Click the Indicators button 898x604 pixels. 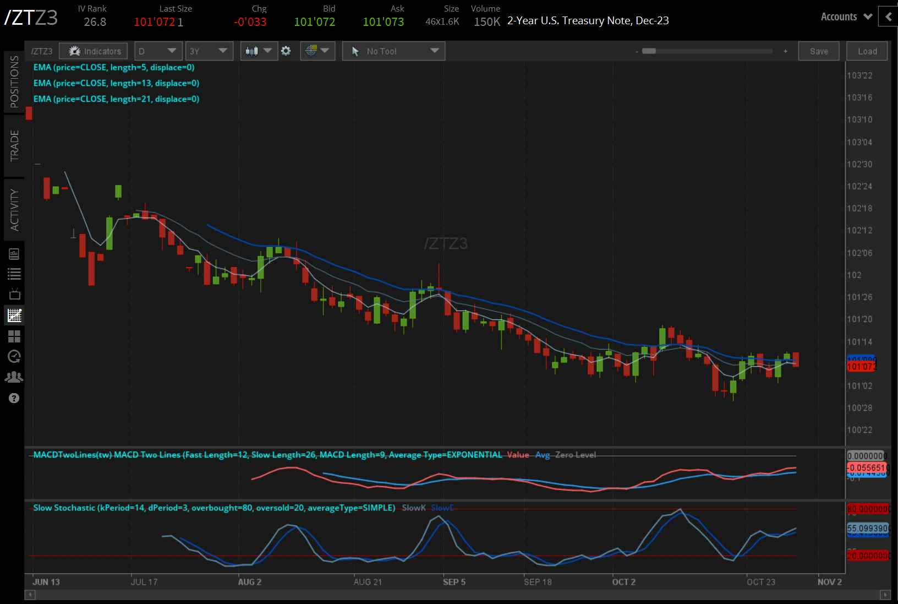[94, 51]
